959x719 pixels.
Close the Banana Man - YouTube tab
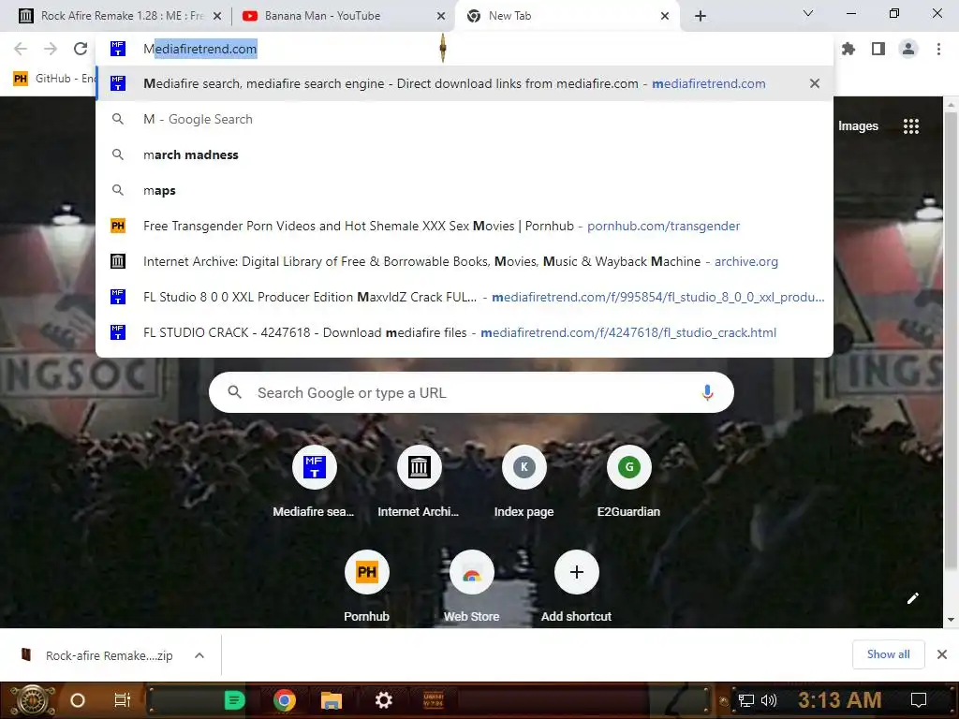[441, 16]
